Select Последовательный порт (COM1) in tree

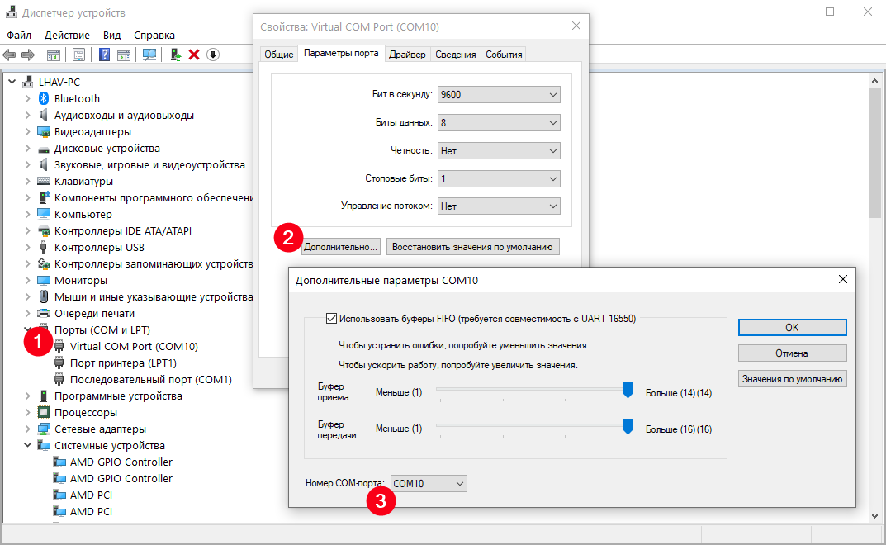click(150, 379)
